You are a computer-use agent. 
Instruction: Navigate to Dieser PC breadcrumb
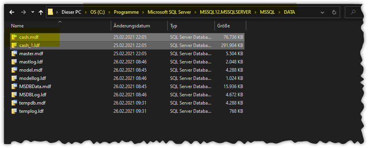[x=71, y=12]
